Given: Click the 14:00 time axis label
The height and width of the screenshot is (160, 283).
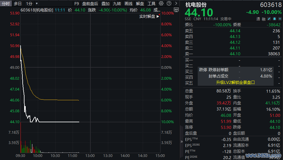Looking at the screenshot, I should pyautogui.click(x=125, y=156).
